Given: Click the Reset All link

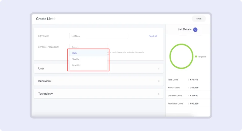Looking at the screenshot, I should click(x=153, y=36).
